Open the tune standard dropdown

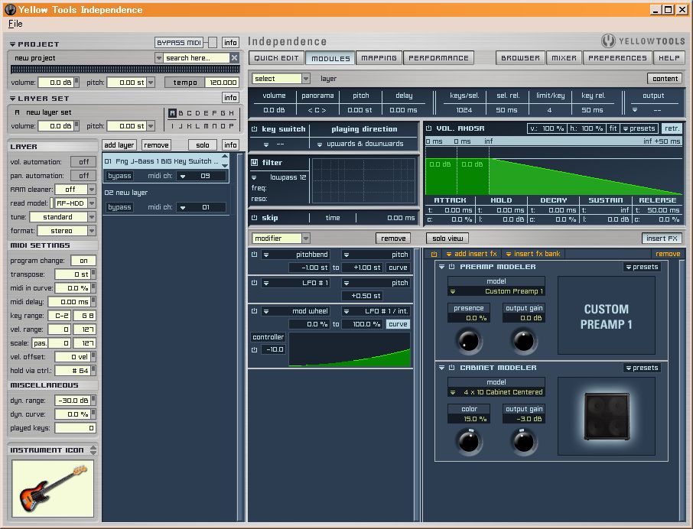pyautogui.click(x=92, y=217)
